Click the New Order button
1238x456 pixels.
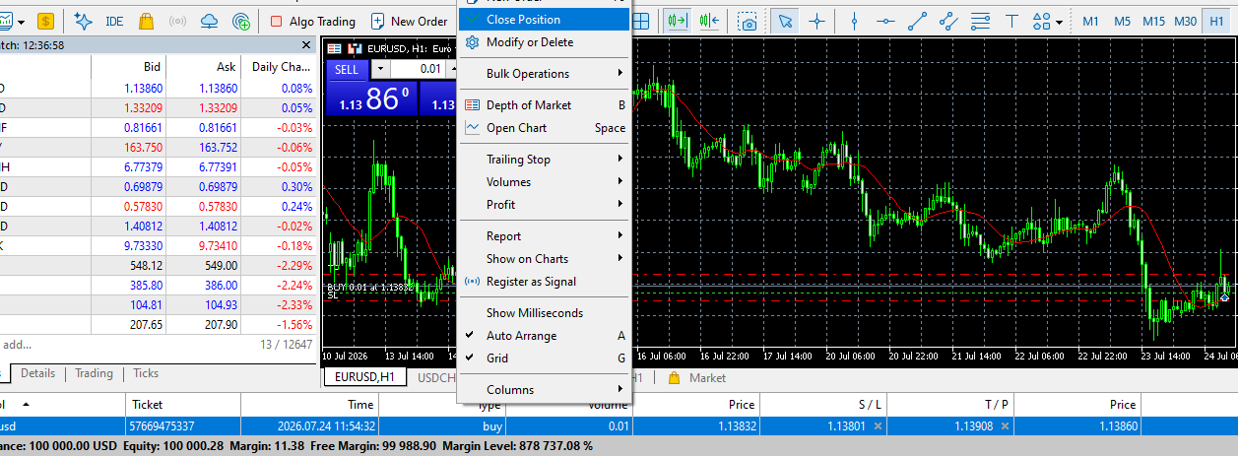(409, 21)
